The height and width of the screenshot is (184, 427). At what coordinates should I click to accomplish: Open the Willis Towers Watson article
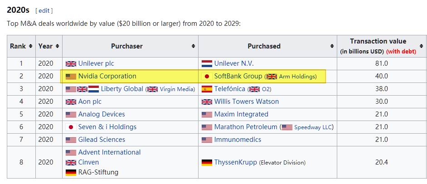246,102
